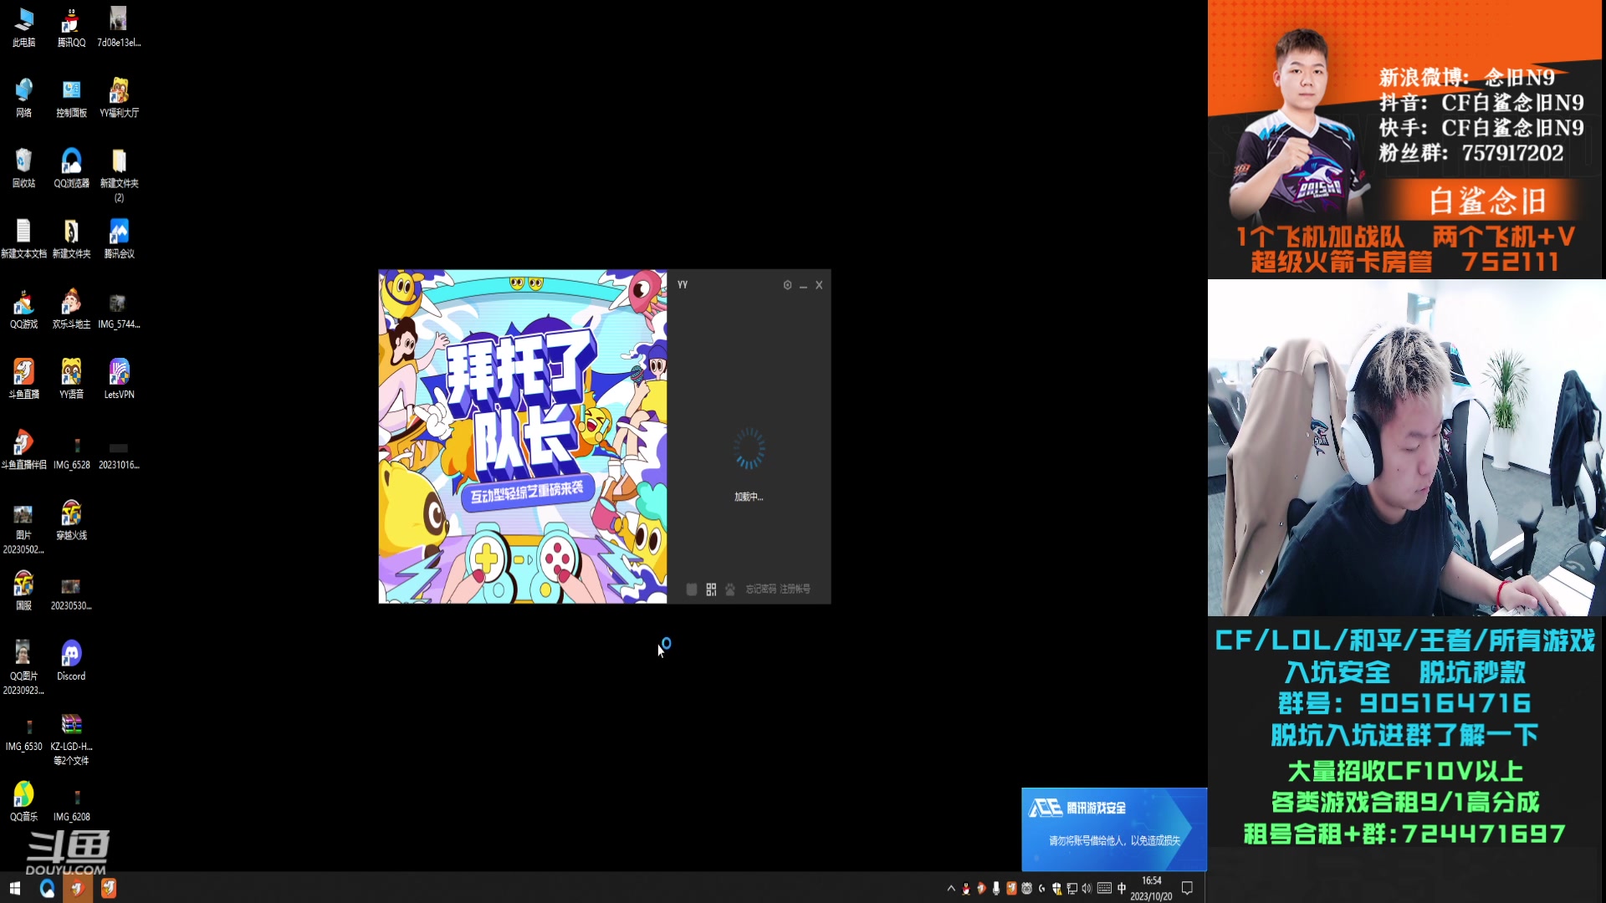Click forgot password link 忘记密码
1606x903 pixels.
click(x=761, y=589)
